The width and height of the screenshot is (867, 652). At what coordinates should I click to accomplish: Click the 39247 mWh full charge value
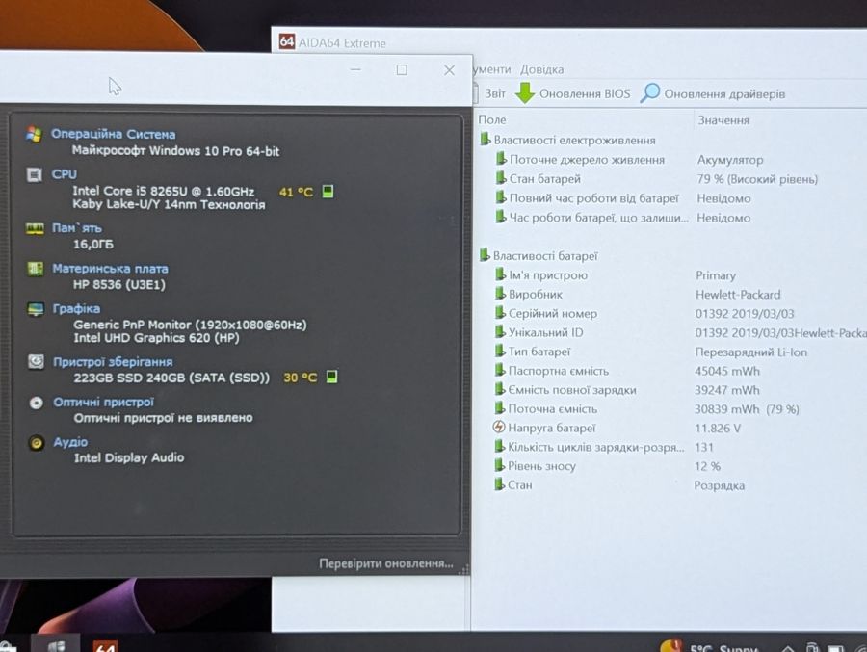click(x=726, y=390)
